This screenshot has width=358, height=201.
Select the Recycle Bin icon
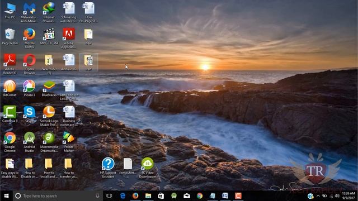[10, 37]
